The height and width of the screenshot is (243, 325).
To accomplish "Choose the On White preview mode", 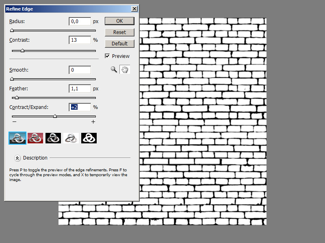I will coord(71,138).
